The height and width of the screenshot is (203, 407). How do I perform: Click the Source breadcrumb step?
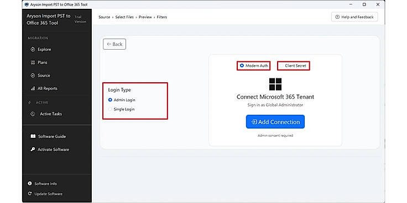click(105, 17)
